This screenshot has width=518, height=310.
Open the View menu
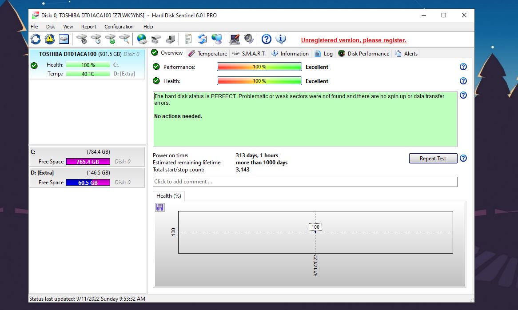coord(68,27)
